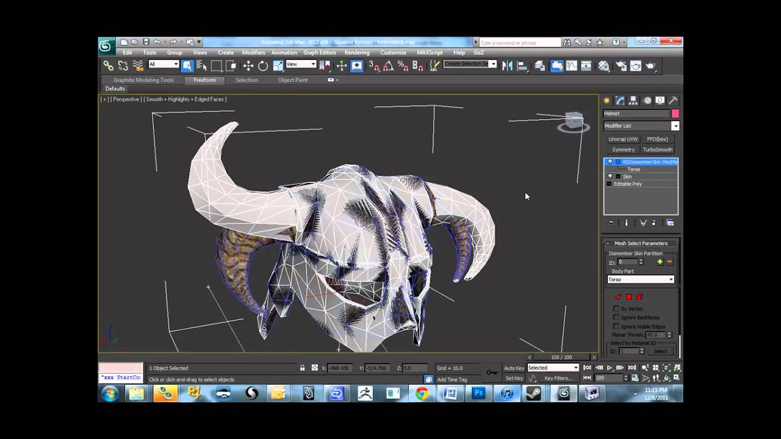Image resolution: width=781 pixels, height=439 pixels.
Task: Click the time slider showing 100 / 100
Action: coord(561,357)
